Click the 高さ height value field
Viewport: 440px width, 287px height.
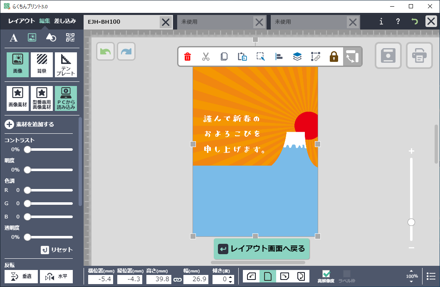point(159,279)
